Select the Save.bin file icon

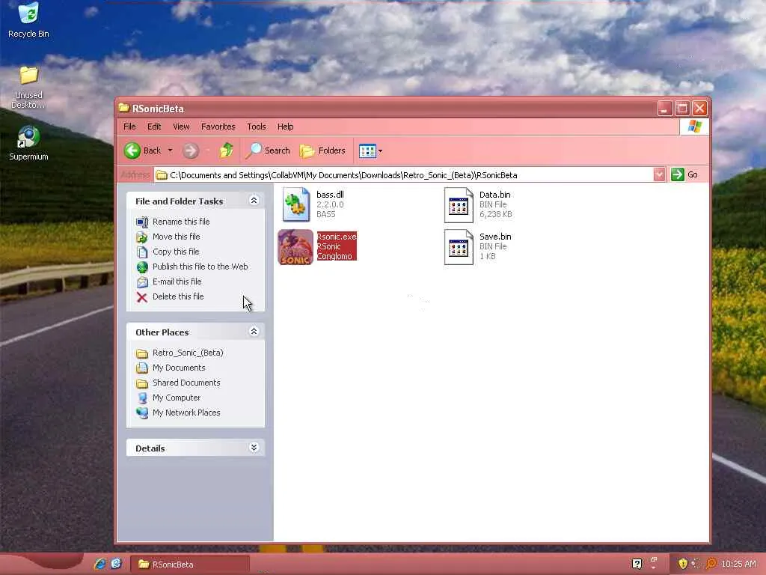click(459, 247)
